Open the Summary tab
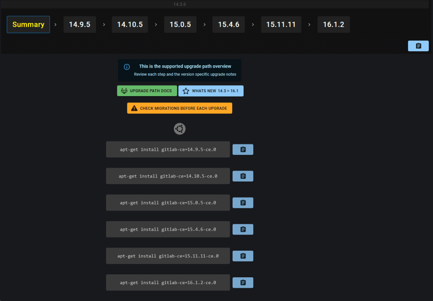 28,24
